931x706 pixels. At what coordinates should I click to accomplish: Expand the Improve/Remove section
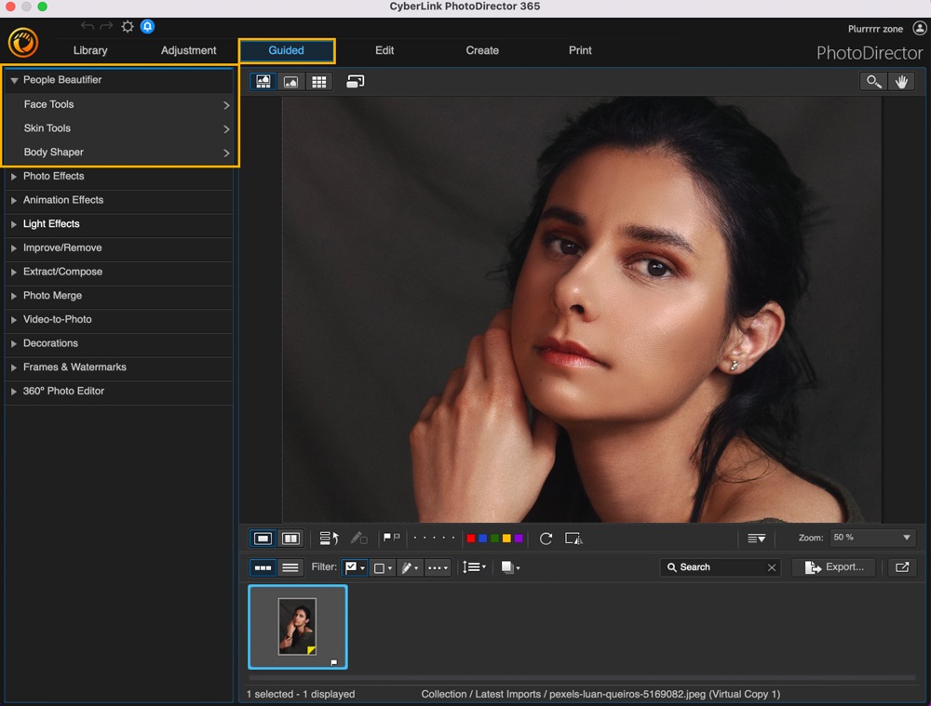coord(119,248)
